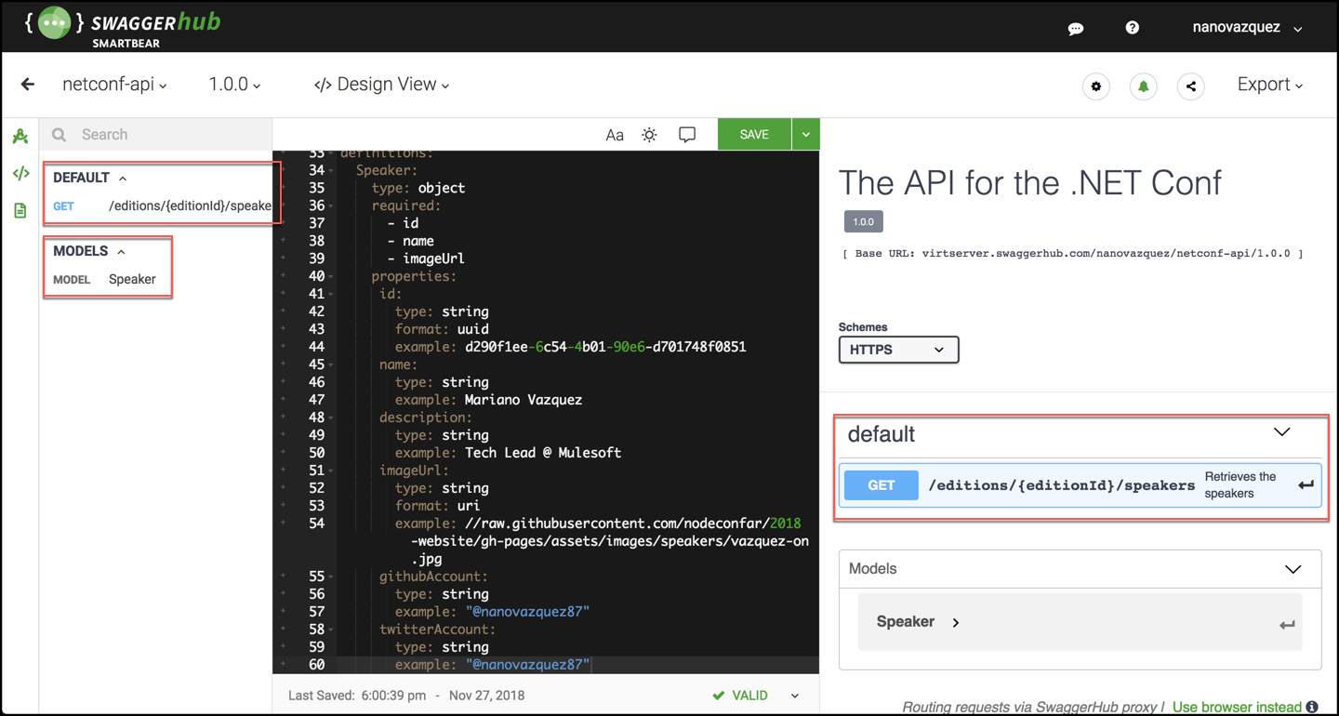Open the chat messages icon

(1076, 28)
